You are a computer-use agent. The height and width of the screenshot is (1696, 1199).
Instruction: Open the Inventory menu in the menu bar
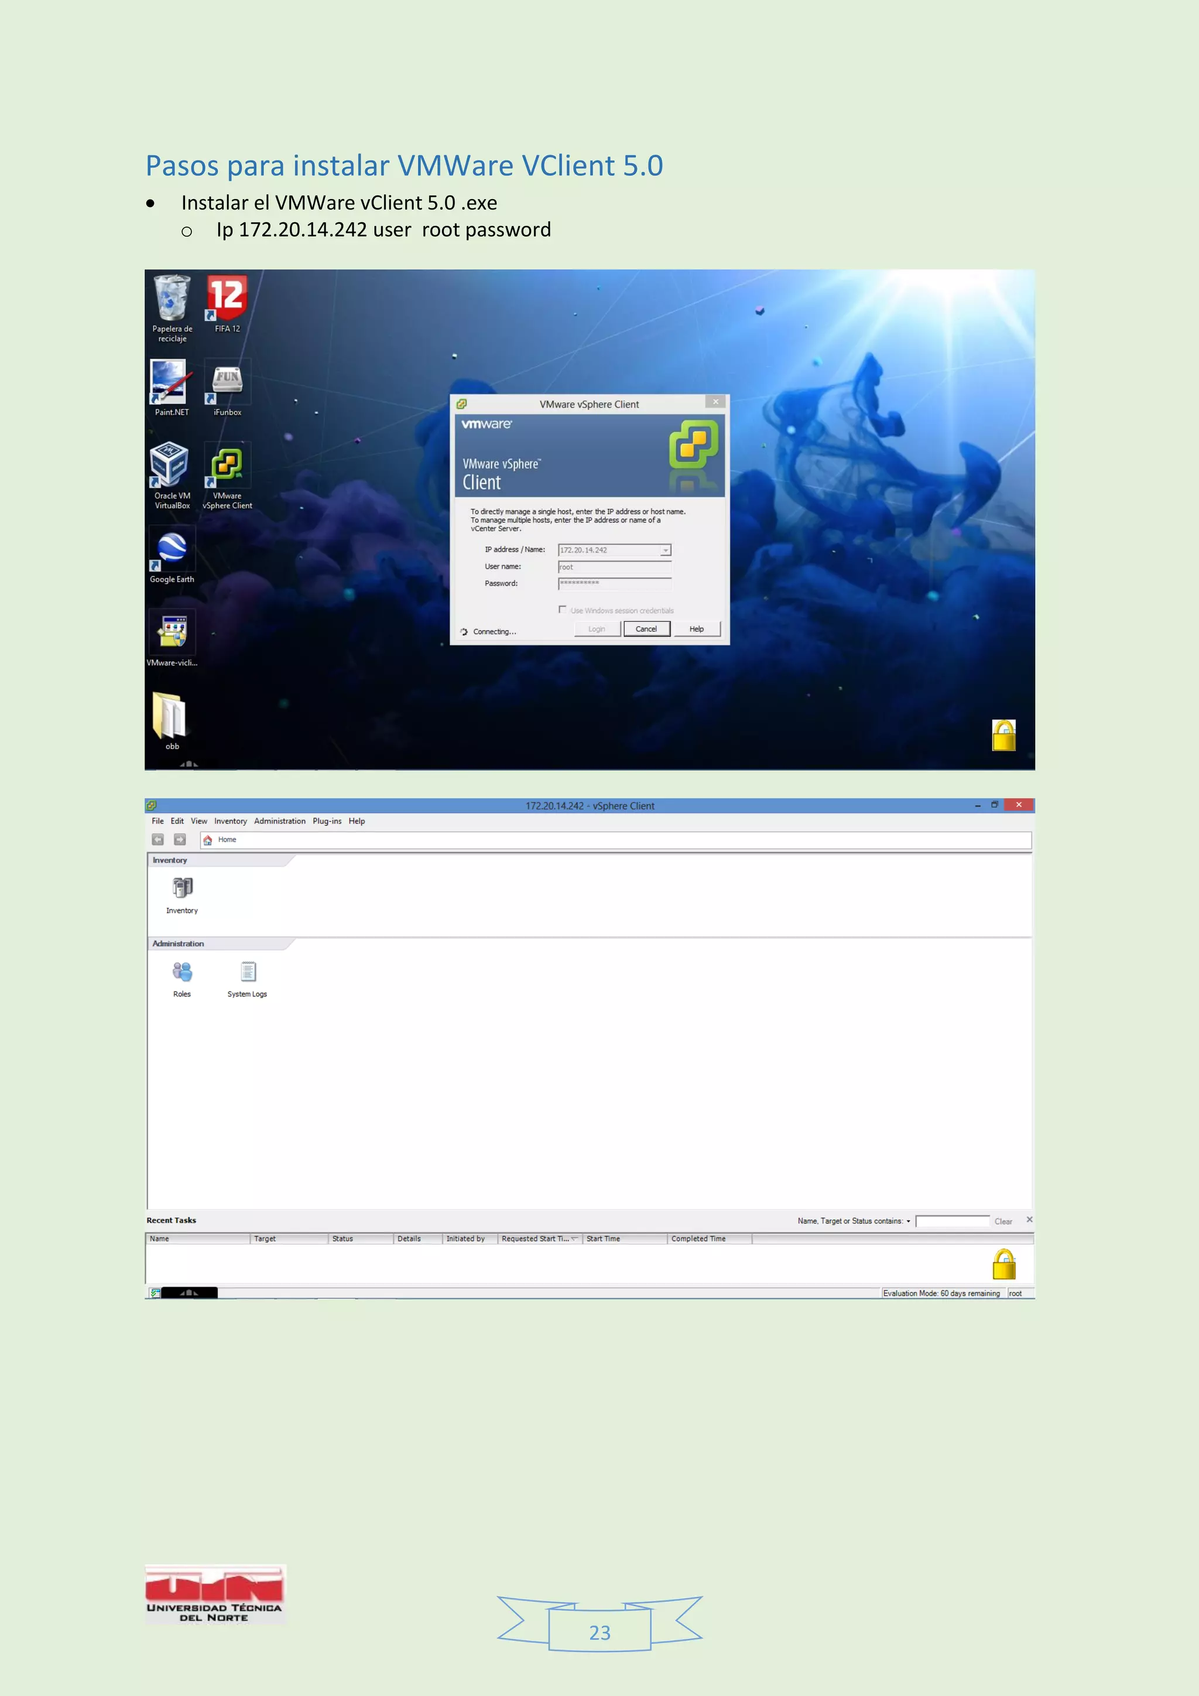tap(230, 820)
